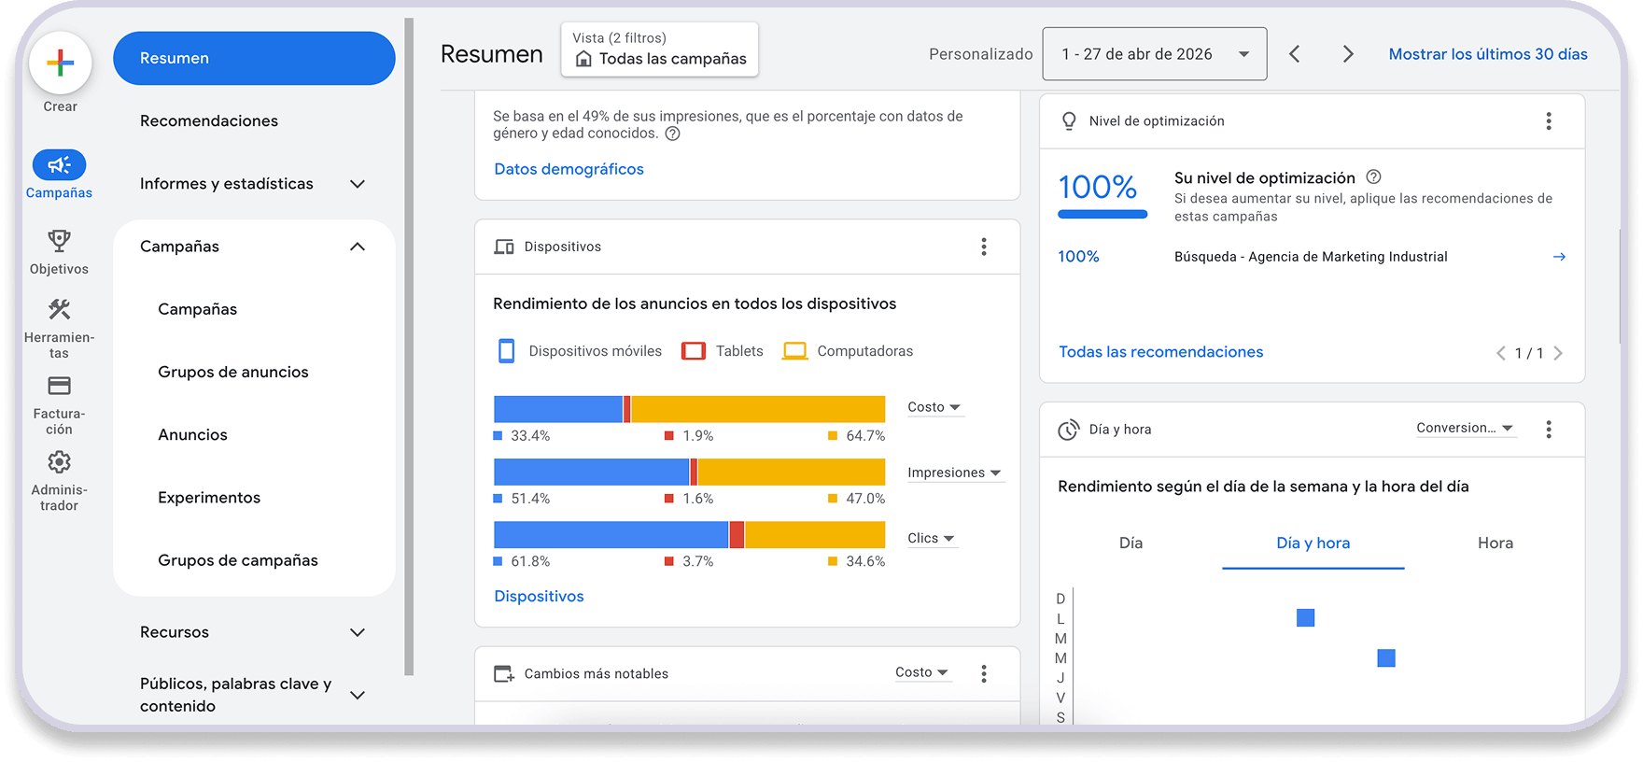Open the Datos demográficos link
Screen dimensions: 1643x762
pos(569,169)
